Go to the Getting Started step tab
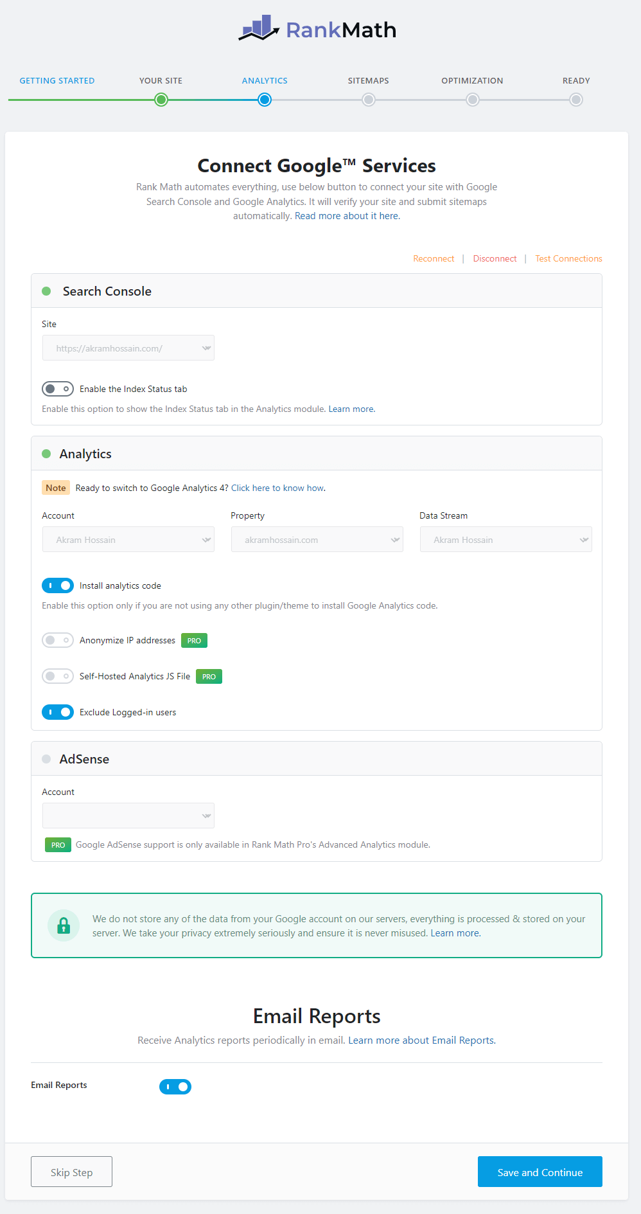641x1214 pixels. coord(57,81)
